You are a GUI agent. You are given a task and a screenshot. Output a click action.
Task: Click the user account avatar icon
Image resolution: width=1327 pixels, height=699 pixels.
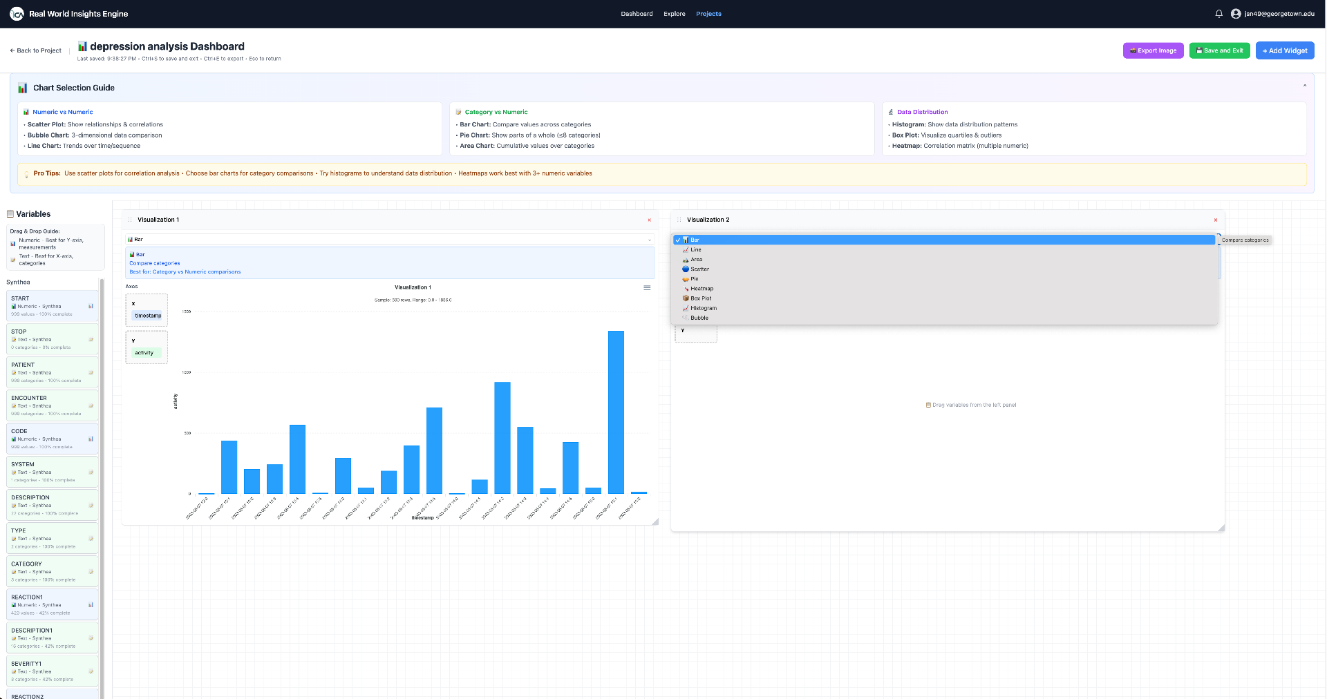click(x=1236, y=14)
